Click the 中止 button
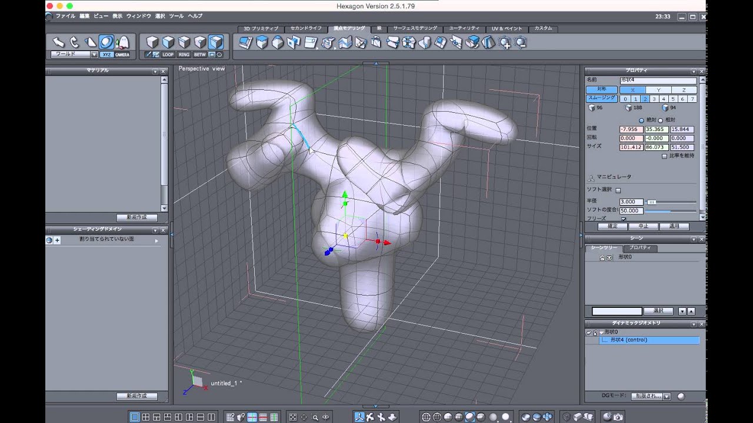 coord(642,226)
